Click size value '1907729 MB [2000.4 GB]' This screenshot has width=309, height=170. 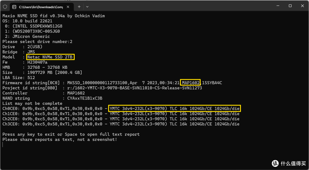tap(55, 72)
